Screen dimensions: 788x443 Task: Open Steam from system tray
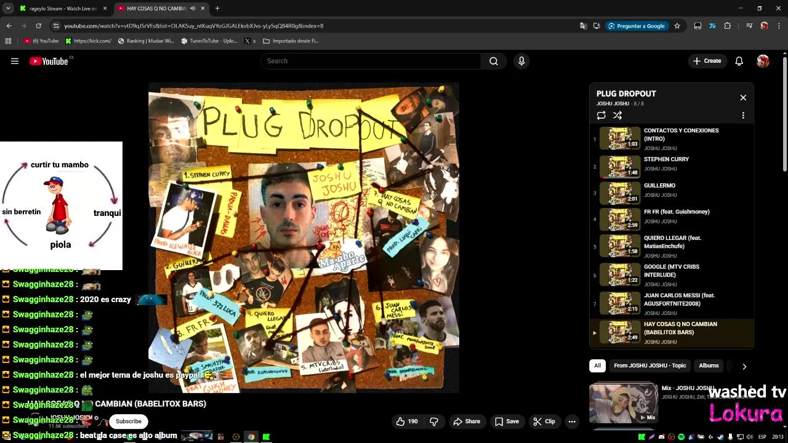point(720,437)
